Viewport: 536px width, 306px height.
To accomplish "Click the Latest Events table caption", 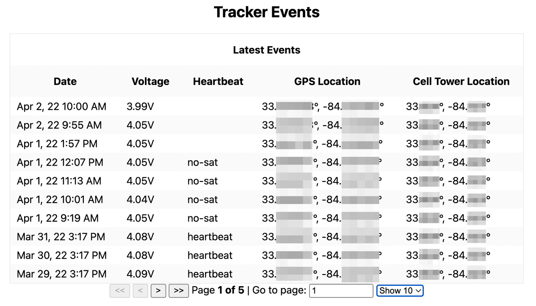I will 266,50.
